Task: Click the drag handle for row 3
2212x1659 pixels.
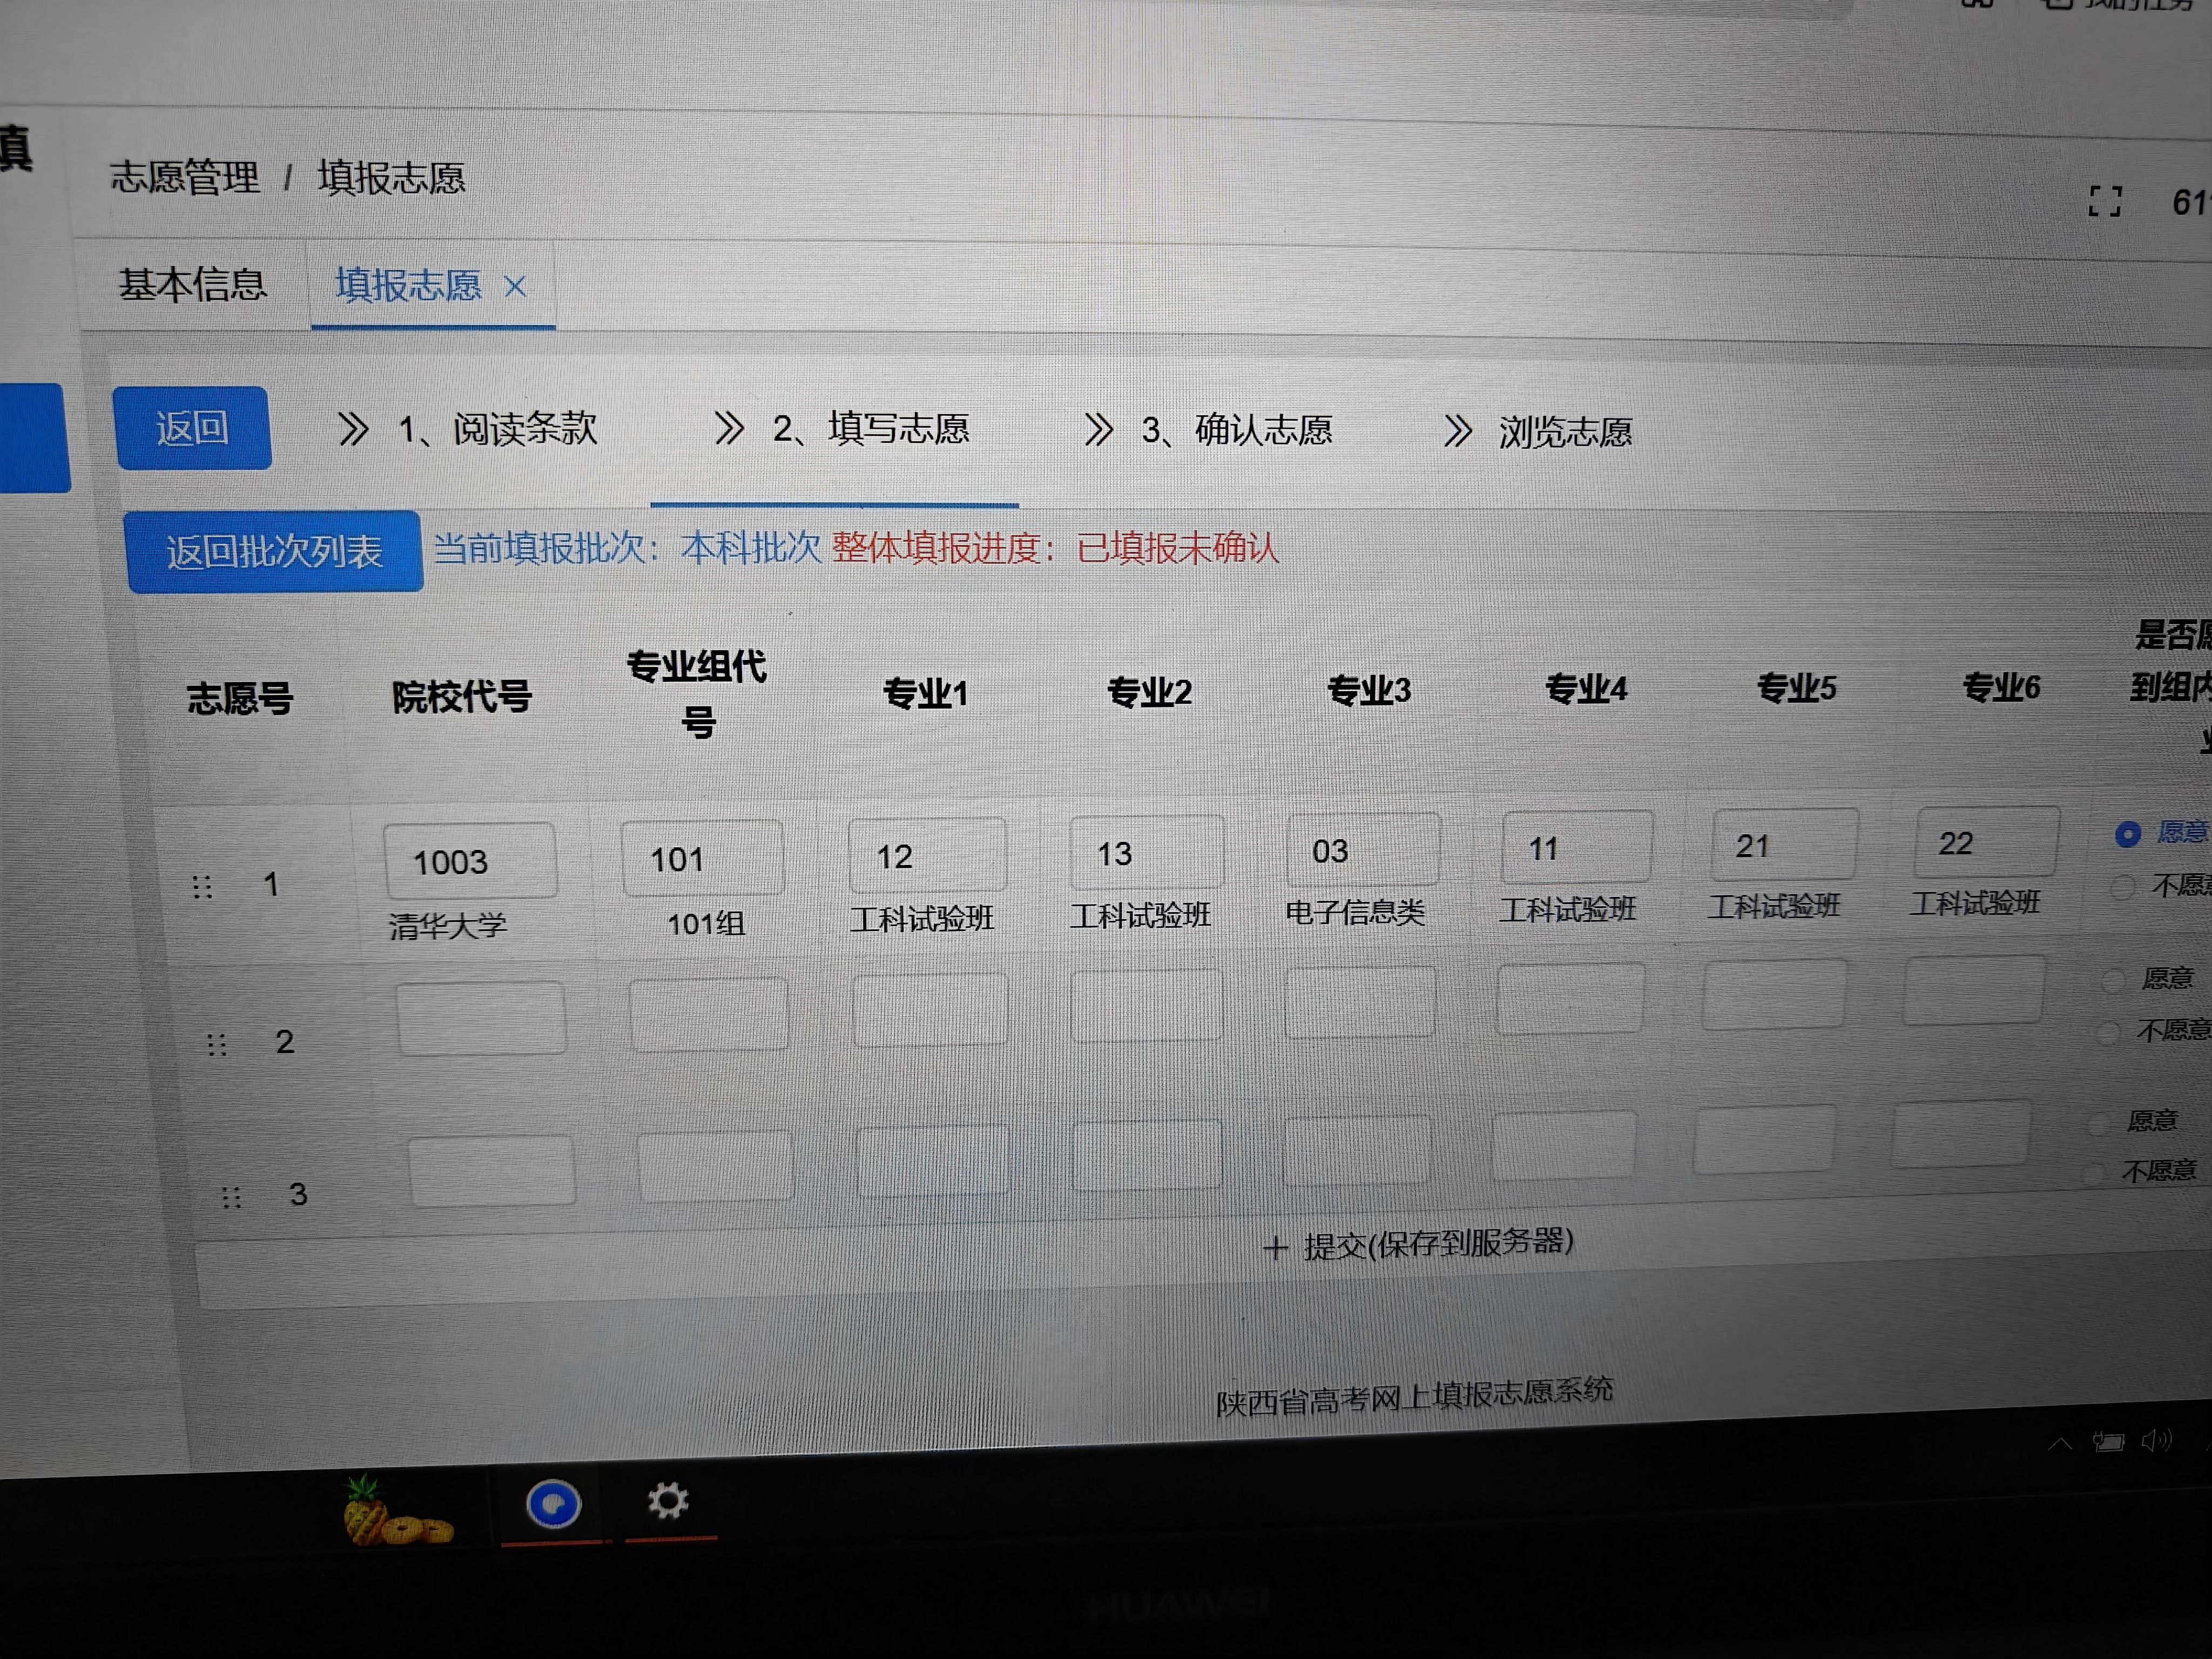Action: 231,1197
